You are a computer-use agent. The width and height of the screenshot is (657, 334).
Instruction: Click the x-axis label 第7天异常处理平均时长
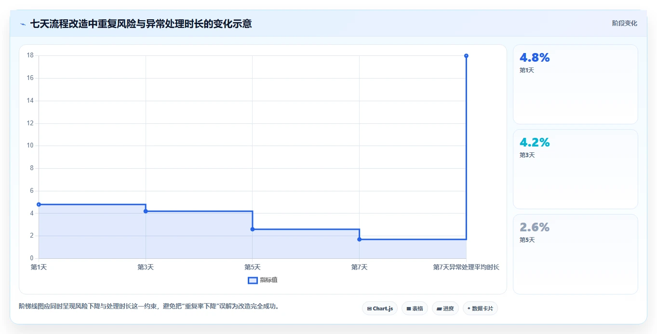tap(466, 267)
